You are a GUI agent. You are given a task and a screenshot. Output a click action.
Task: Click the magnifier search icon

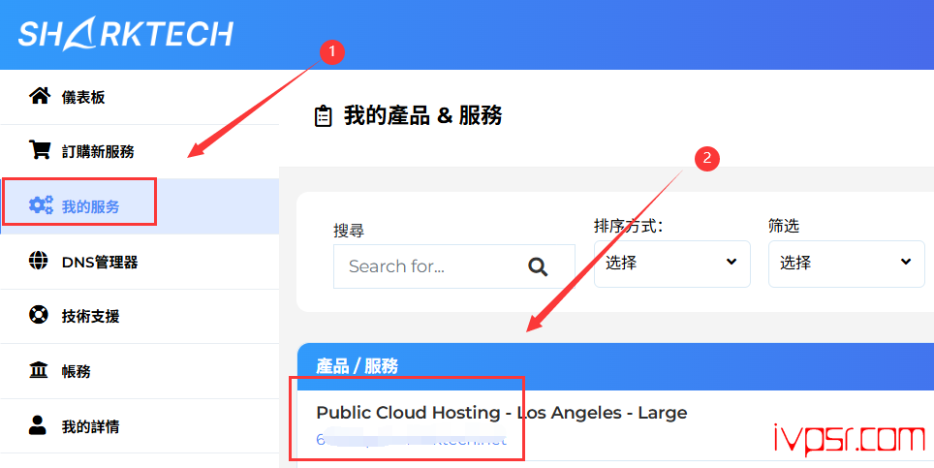(538, 266)
